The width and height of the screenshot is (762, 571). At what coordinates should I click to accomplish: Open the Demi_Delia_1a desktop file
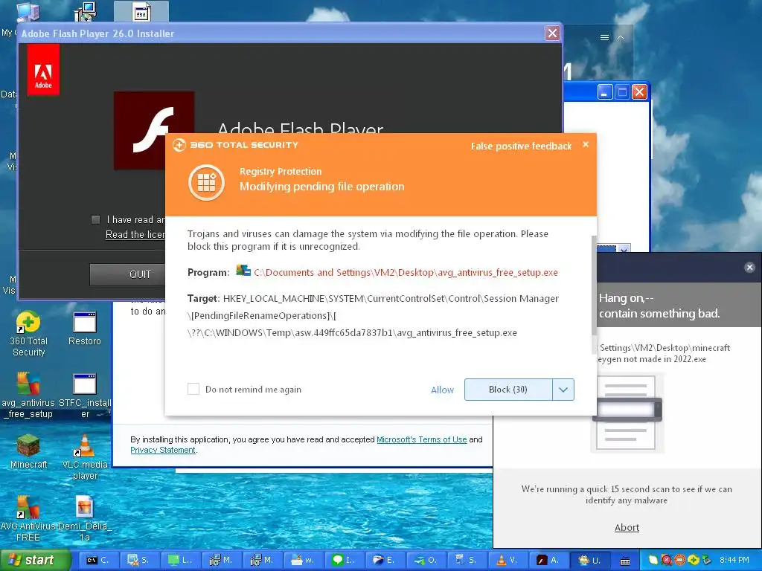[85, 518]
